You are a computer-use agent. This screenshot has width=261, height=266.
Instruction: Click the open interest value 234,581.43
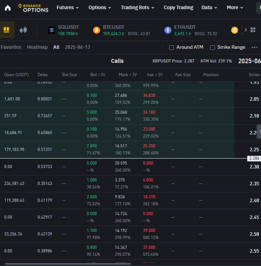coord(14,184)
